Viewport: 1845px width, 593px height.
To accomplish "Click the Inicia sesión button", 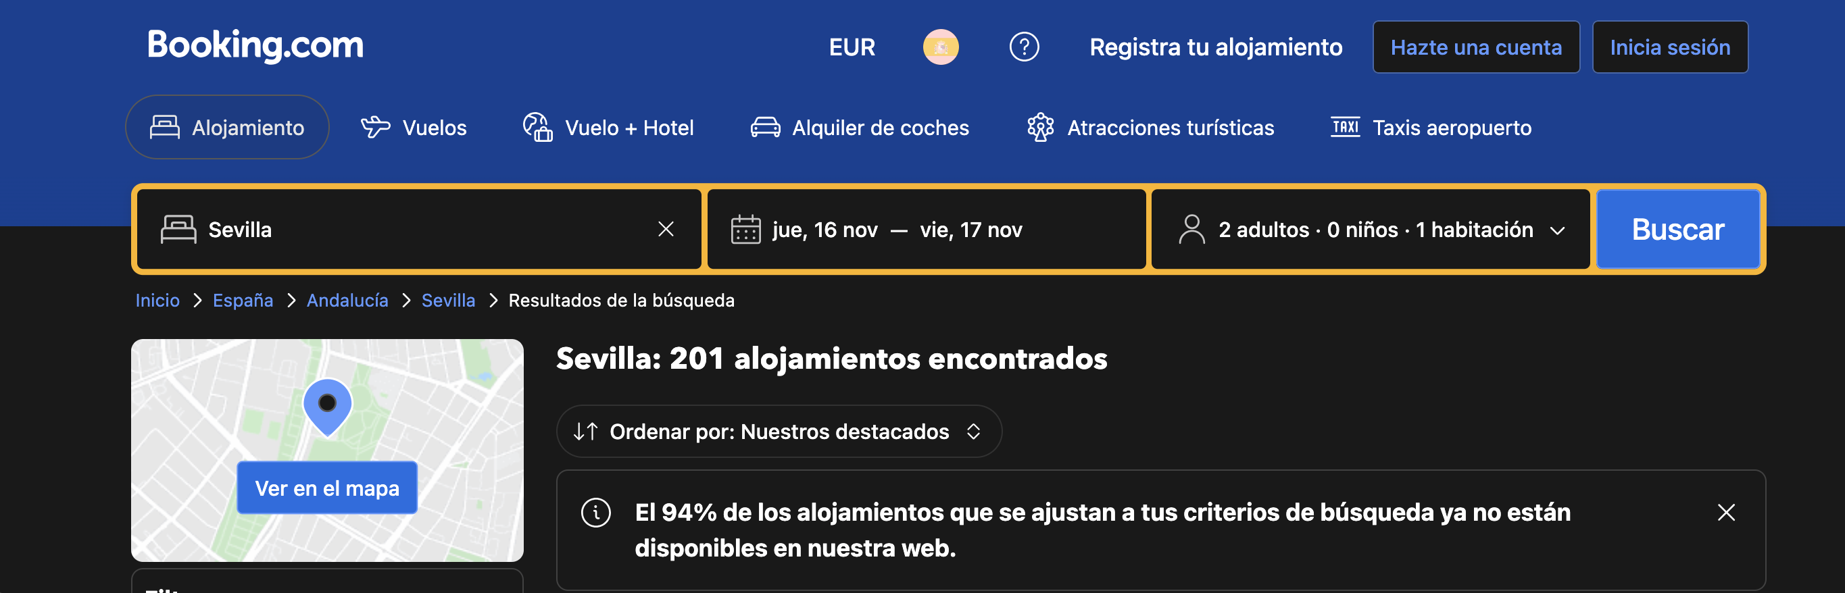I will point(1669,47).
